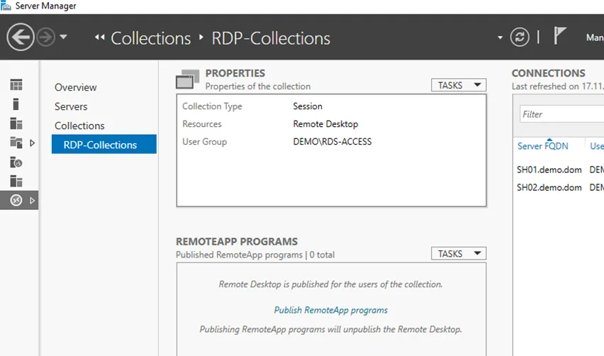Select the SH02.demo.dom connection row

tap(560, 188)
